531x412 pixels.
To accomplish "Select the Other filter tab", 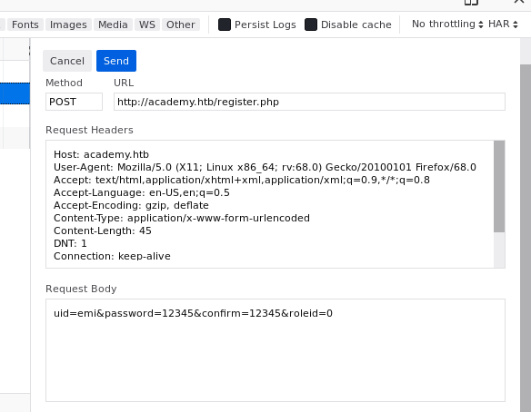I will [181, 25].
